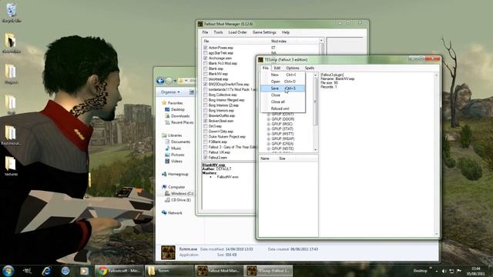Open the Edit menu in TESsnip
493x277 pixels.
click(277, 68)
